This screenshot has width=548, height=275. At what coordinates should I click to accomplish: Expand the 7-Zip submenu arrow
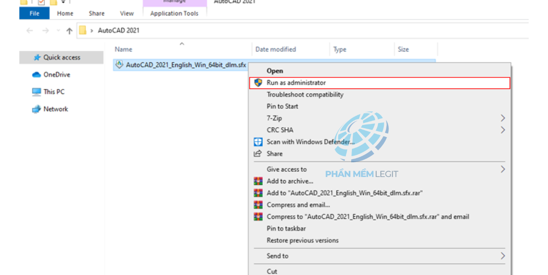[503, 118]
